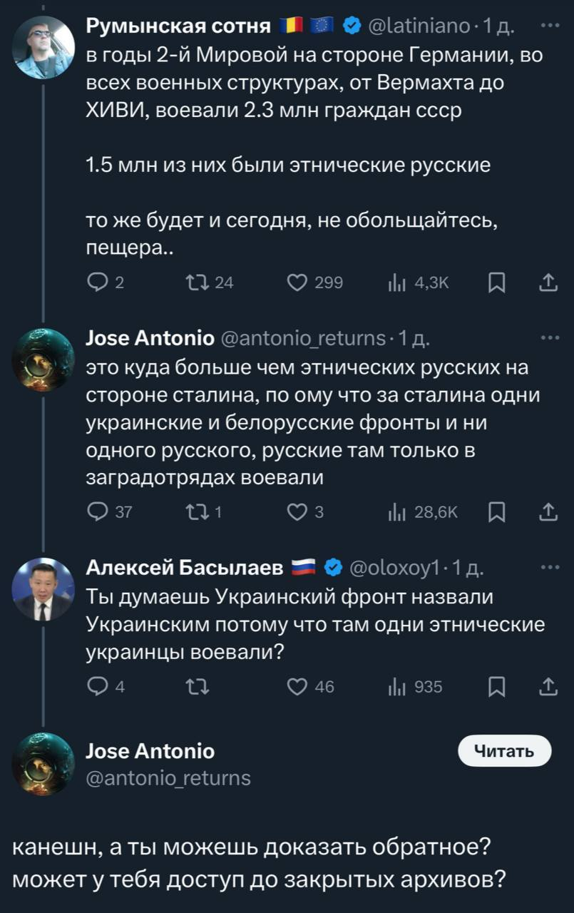Bookmark Румынская сотня's post
This screenshot has height=913, width=574.
tap(496, 283)
